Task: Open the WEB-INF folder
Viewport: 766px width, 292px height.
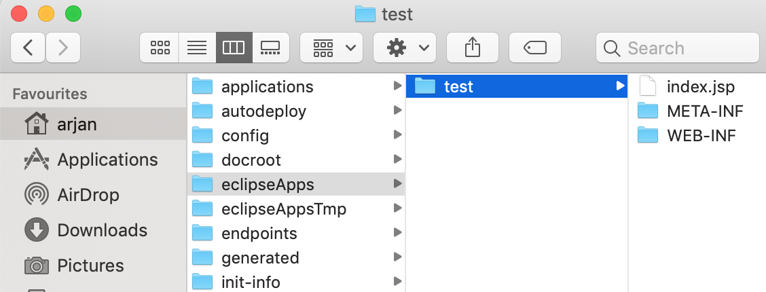Action: (701, 135)
